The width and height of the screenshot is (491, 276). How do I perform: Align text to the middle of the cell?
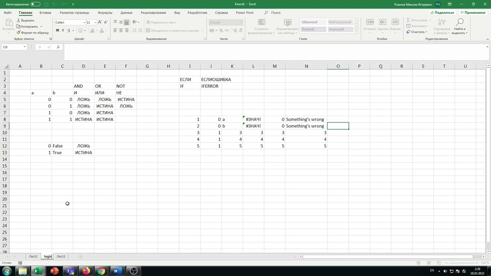tap(121, 22)
